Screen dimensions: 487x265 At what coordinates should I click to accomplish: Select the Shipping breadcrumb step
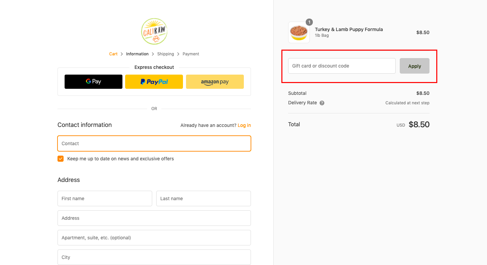(165, 54)
